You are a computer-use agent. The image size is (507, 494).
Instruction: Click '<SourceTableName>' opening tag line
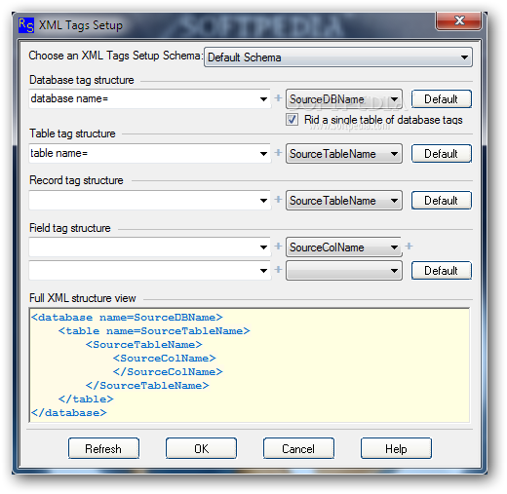pyautogui.click(x=144, y=345)
